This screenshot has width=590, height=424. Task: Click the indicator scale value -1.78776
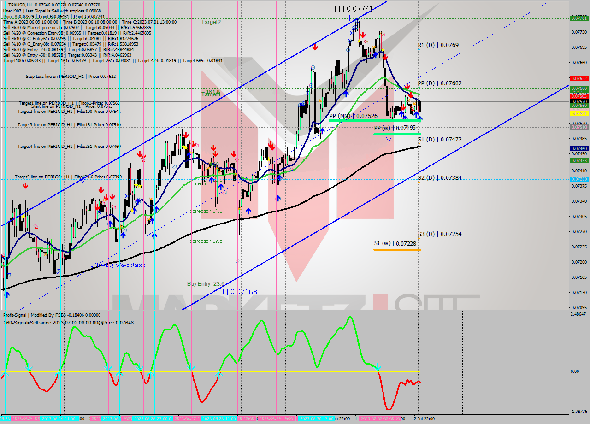click(579, 412)
